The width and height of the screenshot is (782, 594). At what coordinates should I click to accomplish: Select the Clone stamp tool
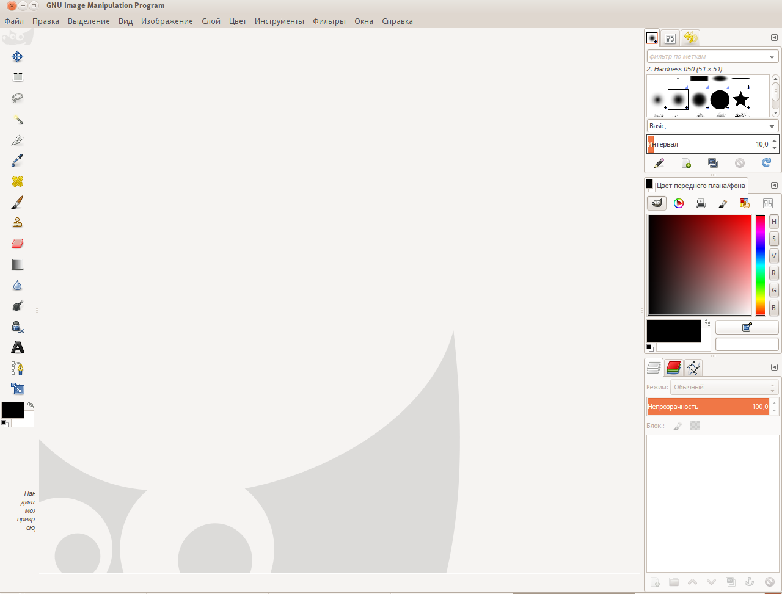18,223
